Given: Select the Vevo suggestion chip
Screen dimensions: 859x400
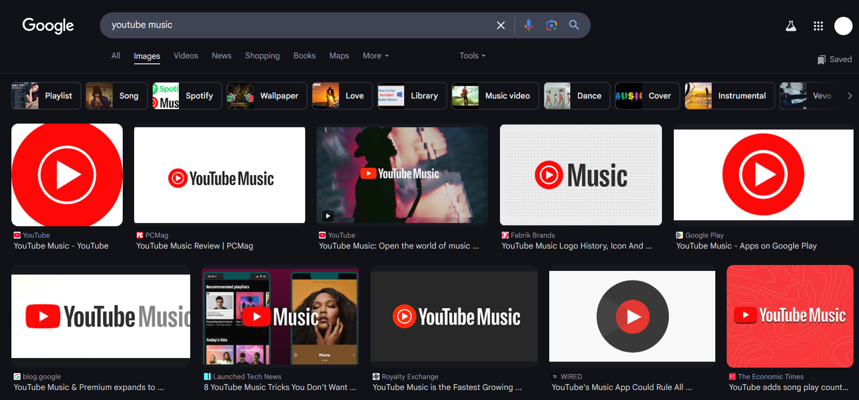Looking at the screenshot, I should click(810, 96).
